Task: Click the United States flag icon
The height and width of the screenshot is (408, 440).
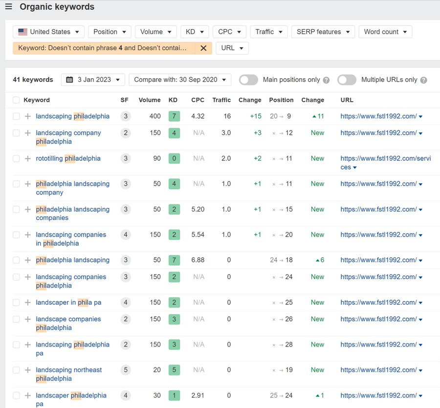Action: [x=22, y=31]
